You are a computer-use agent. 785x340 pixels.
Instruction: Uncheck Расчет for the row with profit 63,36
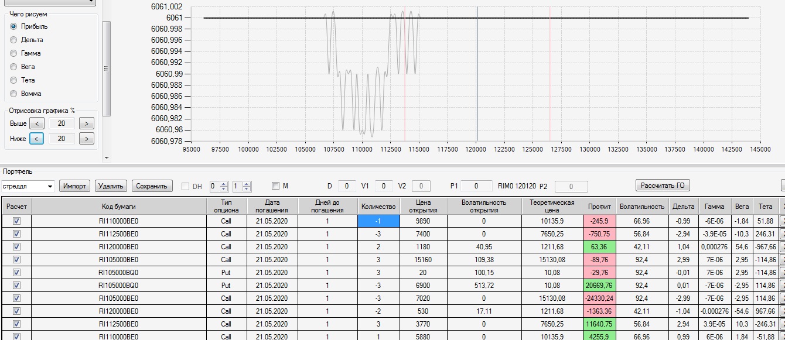click(16, 247)
